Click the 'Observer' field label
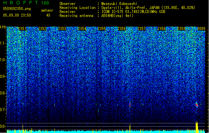 click(x=67, y=4)
